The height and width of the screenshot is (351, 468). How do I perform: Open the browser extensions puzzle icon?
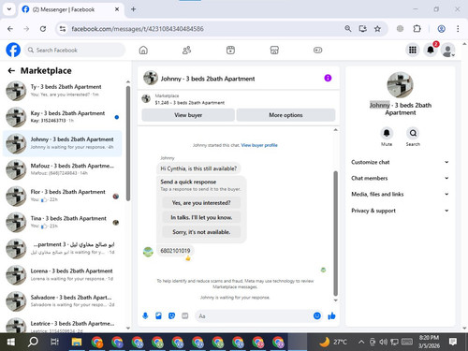(x=417, y=29)
